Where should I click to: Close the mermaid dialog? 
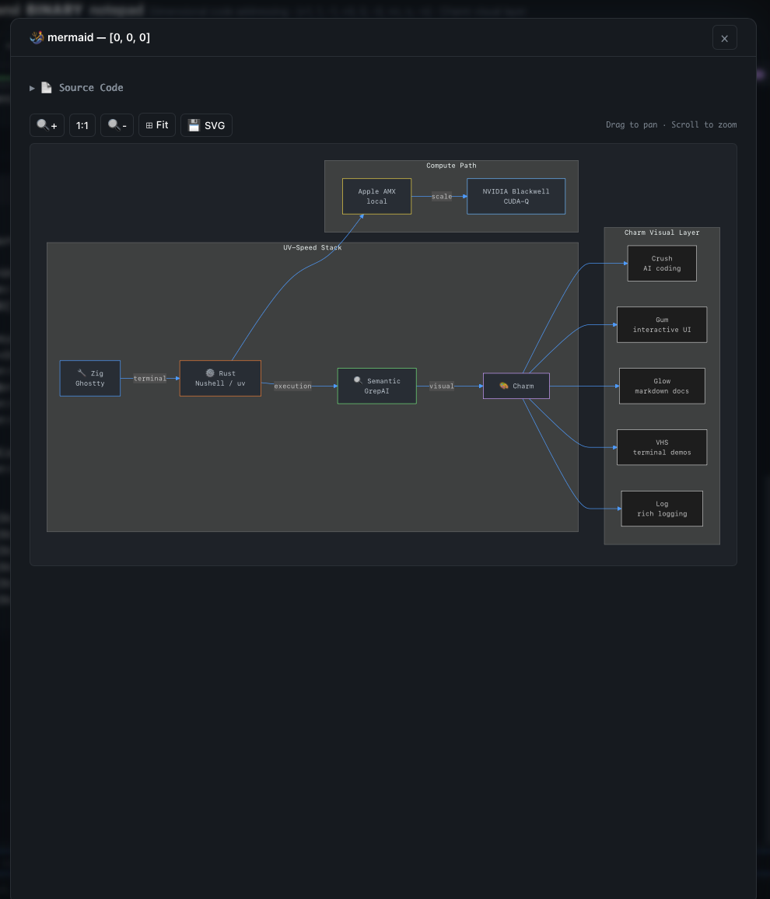click(725, 38)
